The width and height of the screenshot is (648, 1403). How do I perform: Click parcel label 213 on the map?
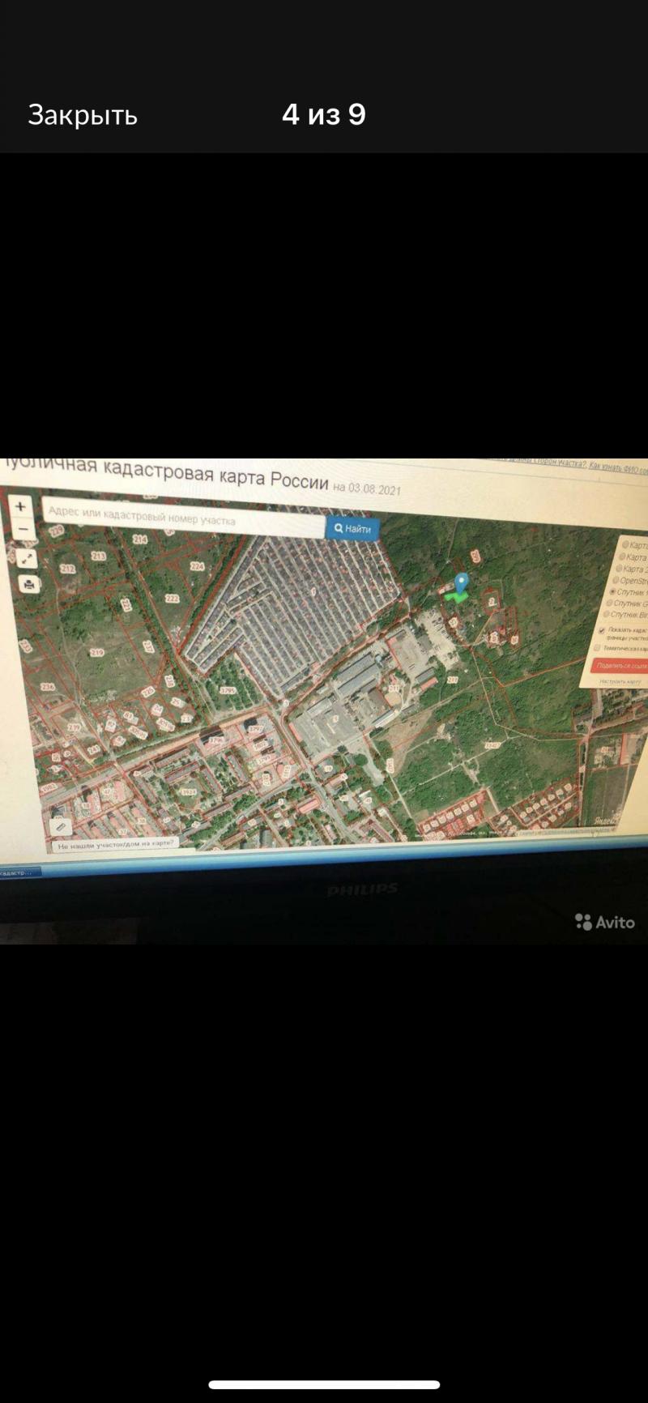pyautogui.click(x=99, y=557)
